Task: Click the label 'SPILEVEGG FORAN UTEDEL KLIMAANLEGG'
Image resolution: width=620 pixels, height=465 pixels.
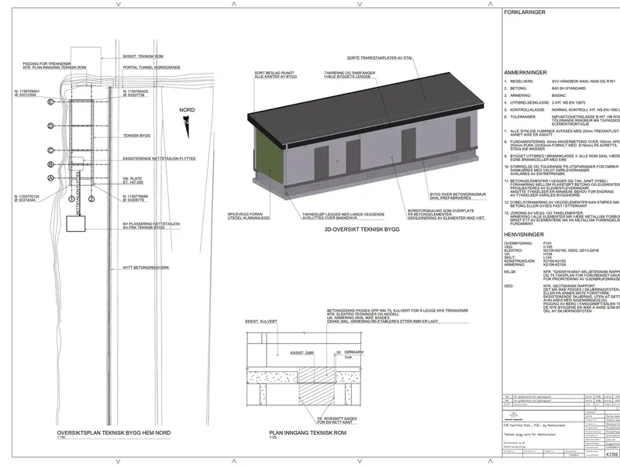Action: [x=249, y=216]
